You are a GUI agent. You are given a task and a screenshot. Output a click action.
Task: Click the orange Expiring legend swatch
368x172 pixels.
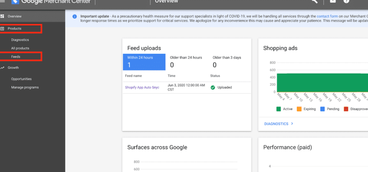pos(299,109)
